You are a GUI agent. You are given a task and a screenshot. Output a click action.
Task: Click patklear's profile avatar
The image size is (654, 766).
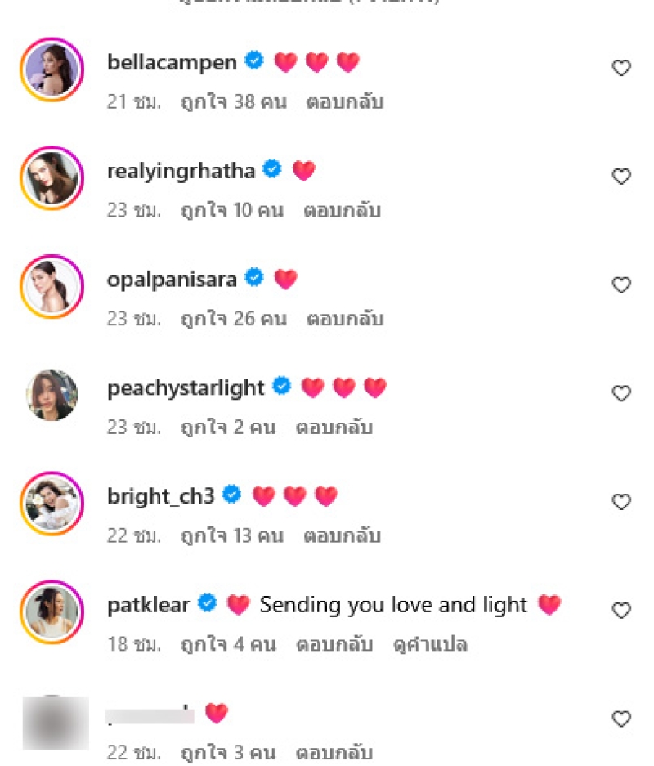52,611
